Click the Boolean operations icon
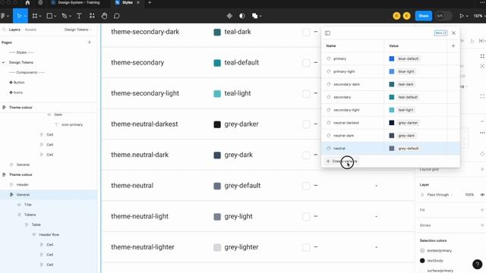The height and width of the screenshot is (273, 486). tap(254, 16)
